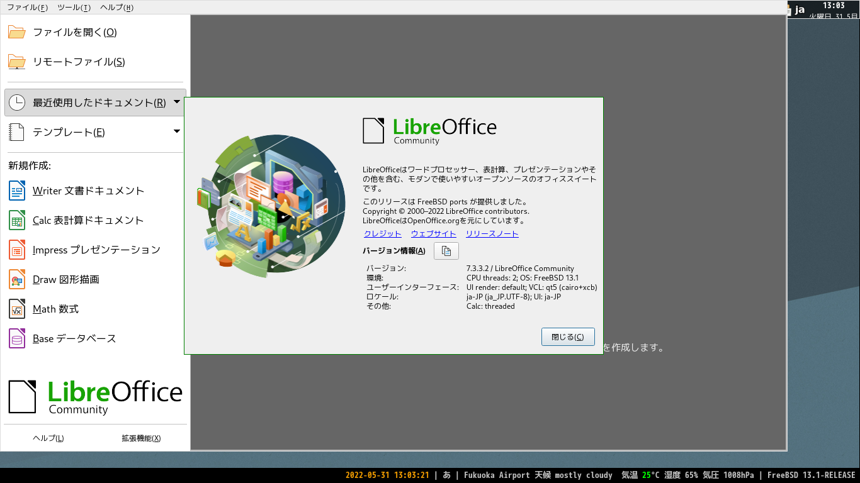
Task: Click the LibreOffice logo in About dialog
Action: (429, 130)
